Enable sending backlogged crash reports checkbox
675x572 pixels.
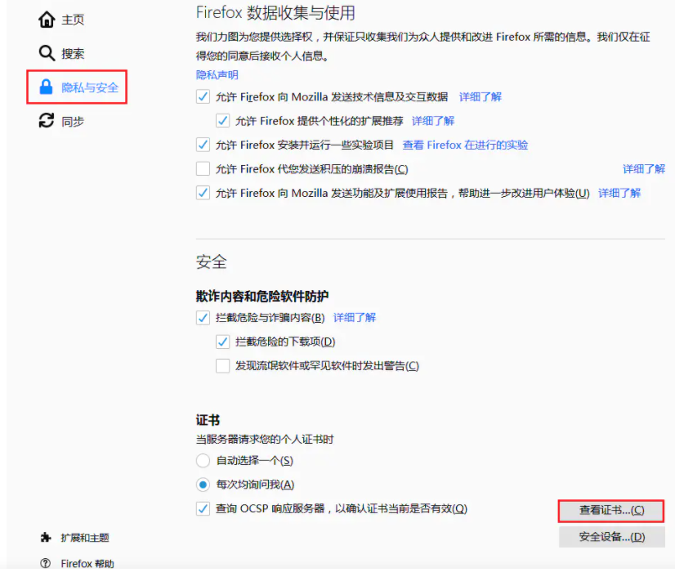(x=203, y=168)
